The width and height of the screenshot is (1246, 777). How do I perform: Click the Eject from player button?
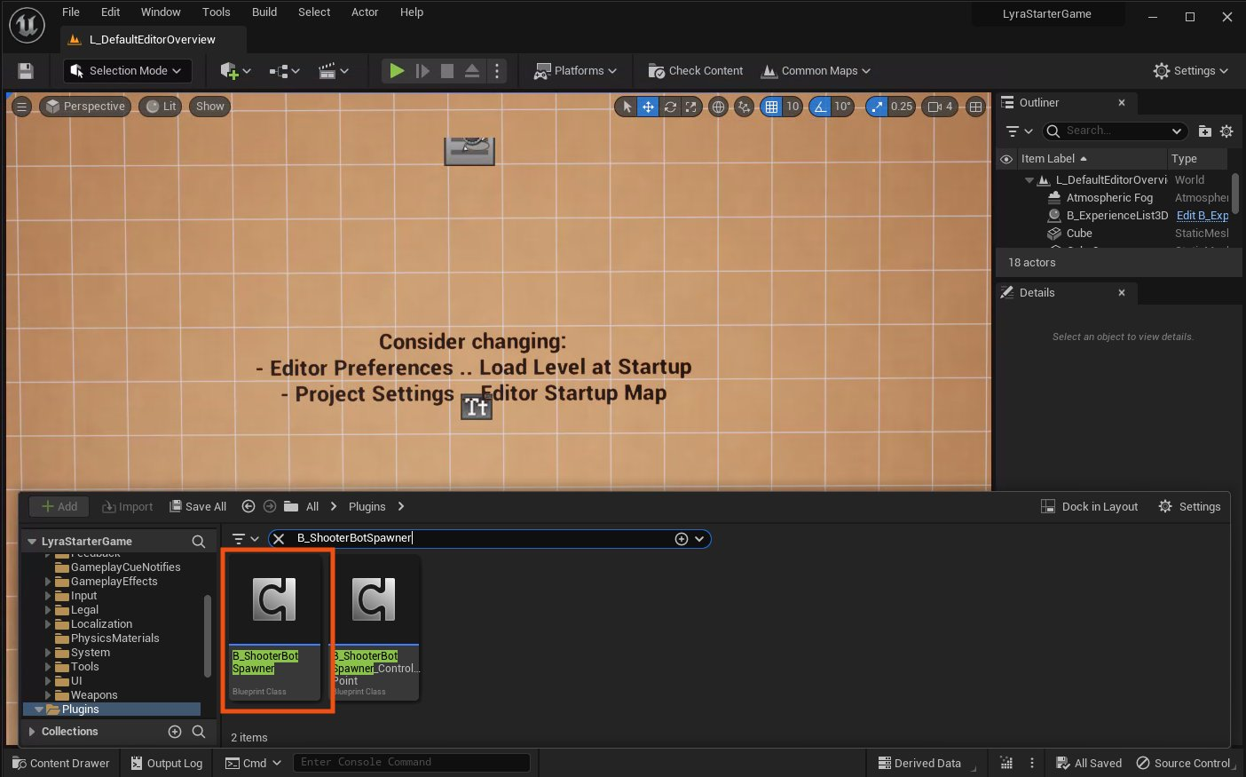click(x=472, y=71)
